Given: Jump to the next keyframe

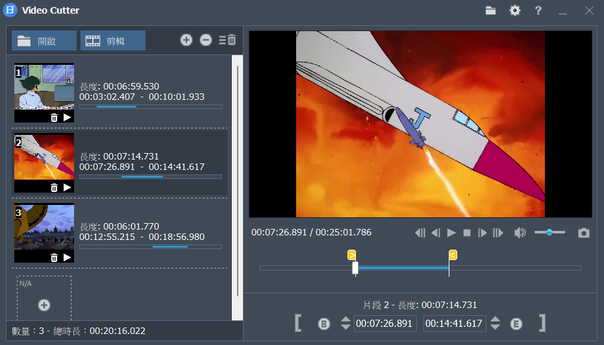Looking at the screenshot, I should point(498,233).
